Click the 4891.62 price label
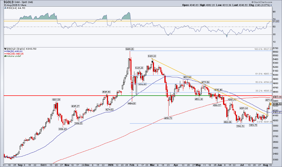The image size is (282, 167). click(187, 77)
